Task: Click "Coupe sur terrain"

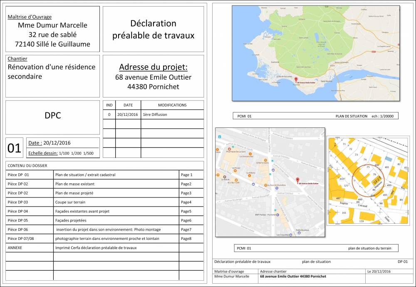Action: coord(70,202)
